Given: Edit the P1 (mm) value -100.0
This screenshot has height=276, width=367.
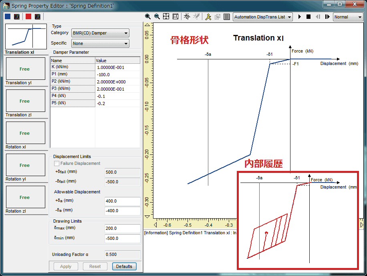Looking at the screenshot, I should click(118, 75).
